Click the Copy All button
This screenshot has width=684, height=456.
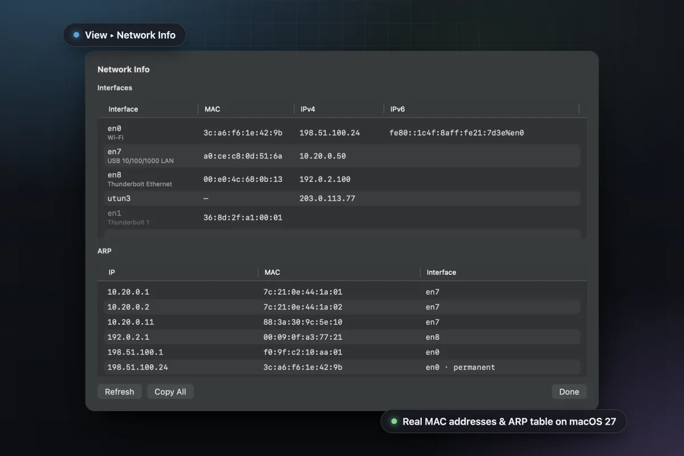point(170,392)
